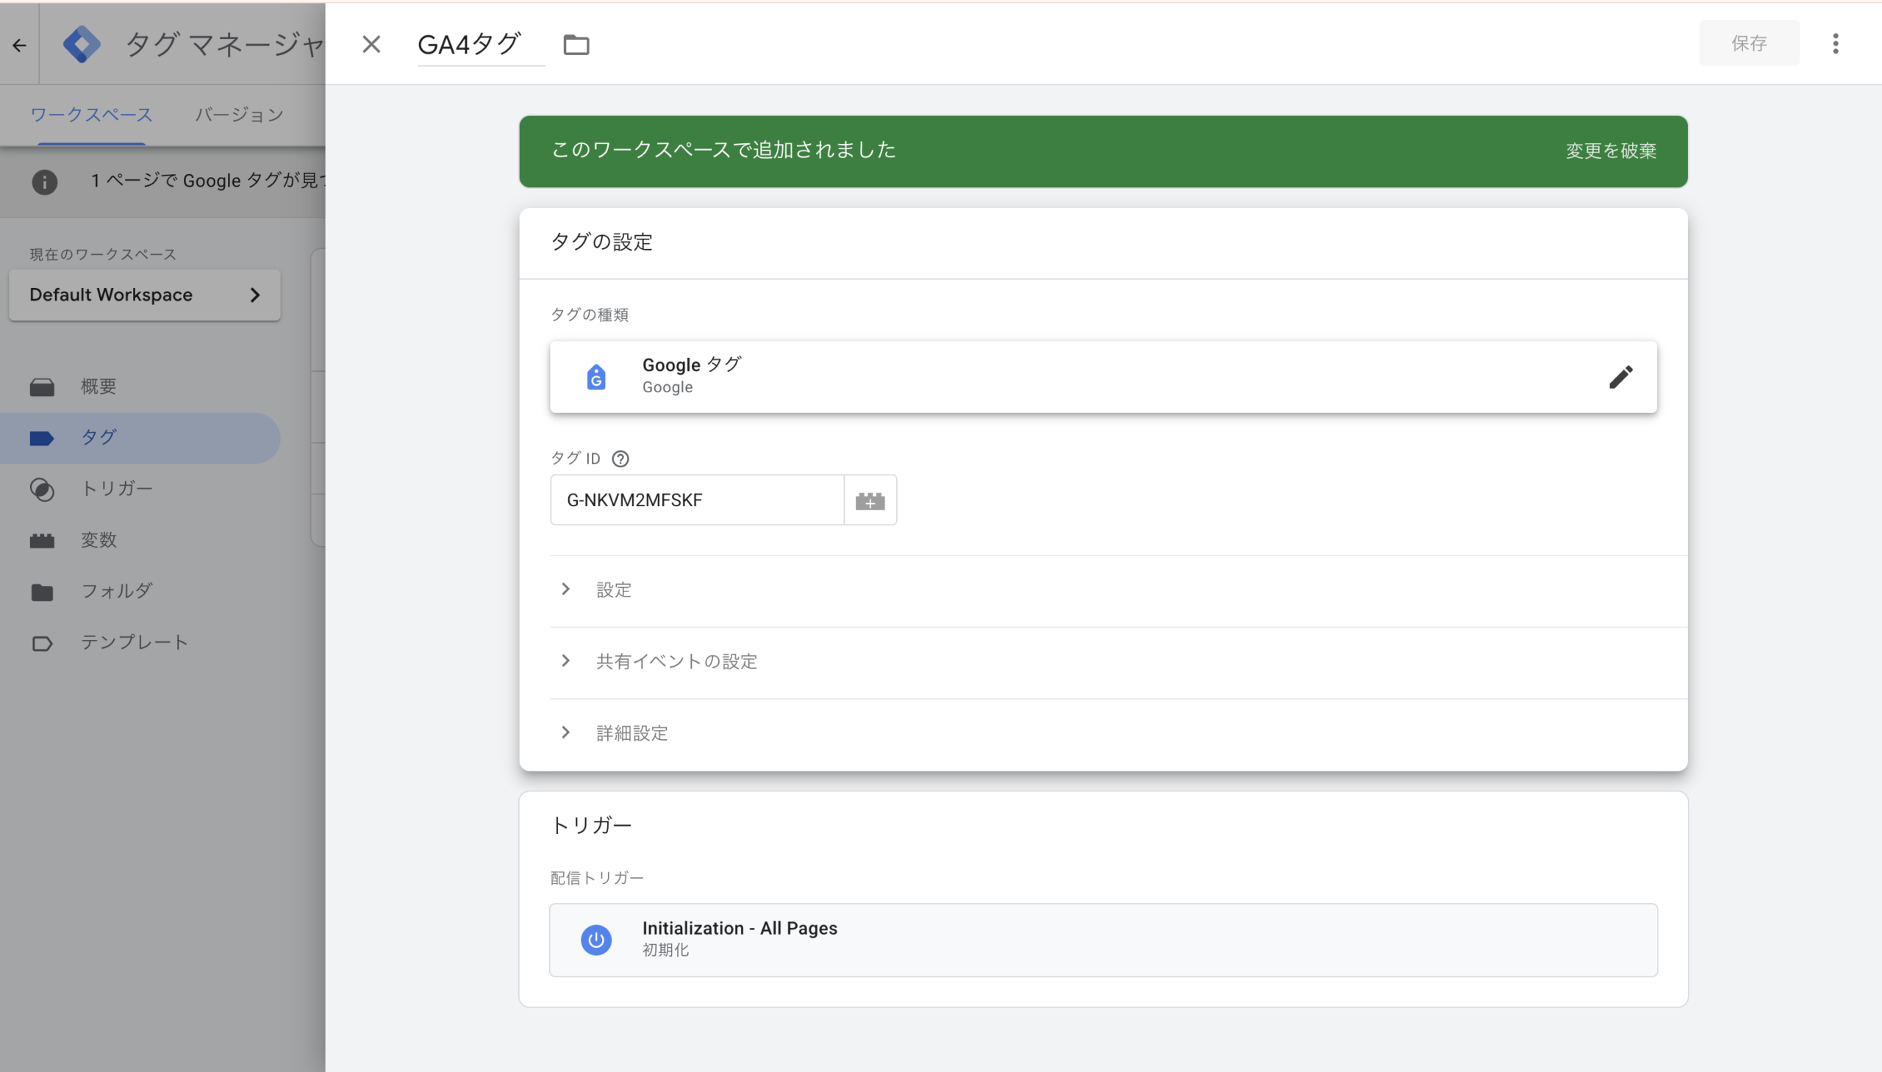Select the ワークスペース tab

[x=91, y=114]
